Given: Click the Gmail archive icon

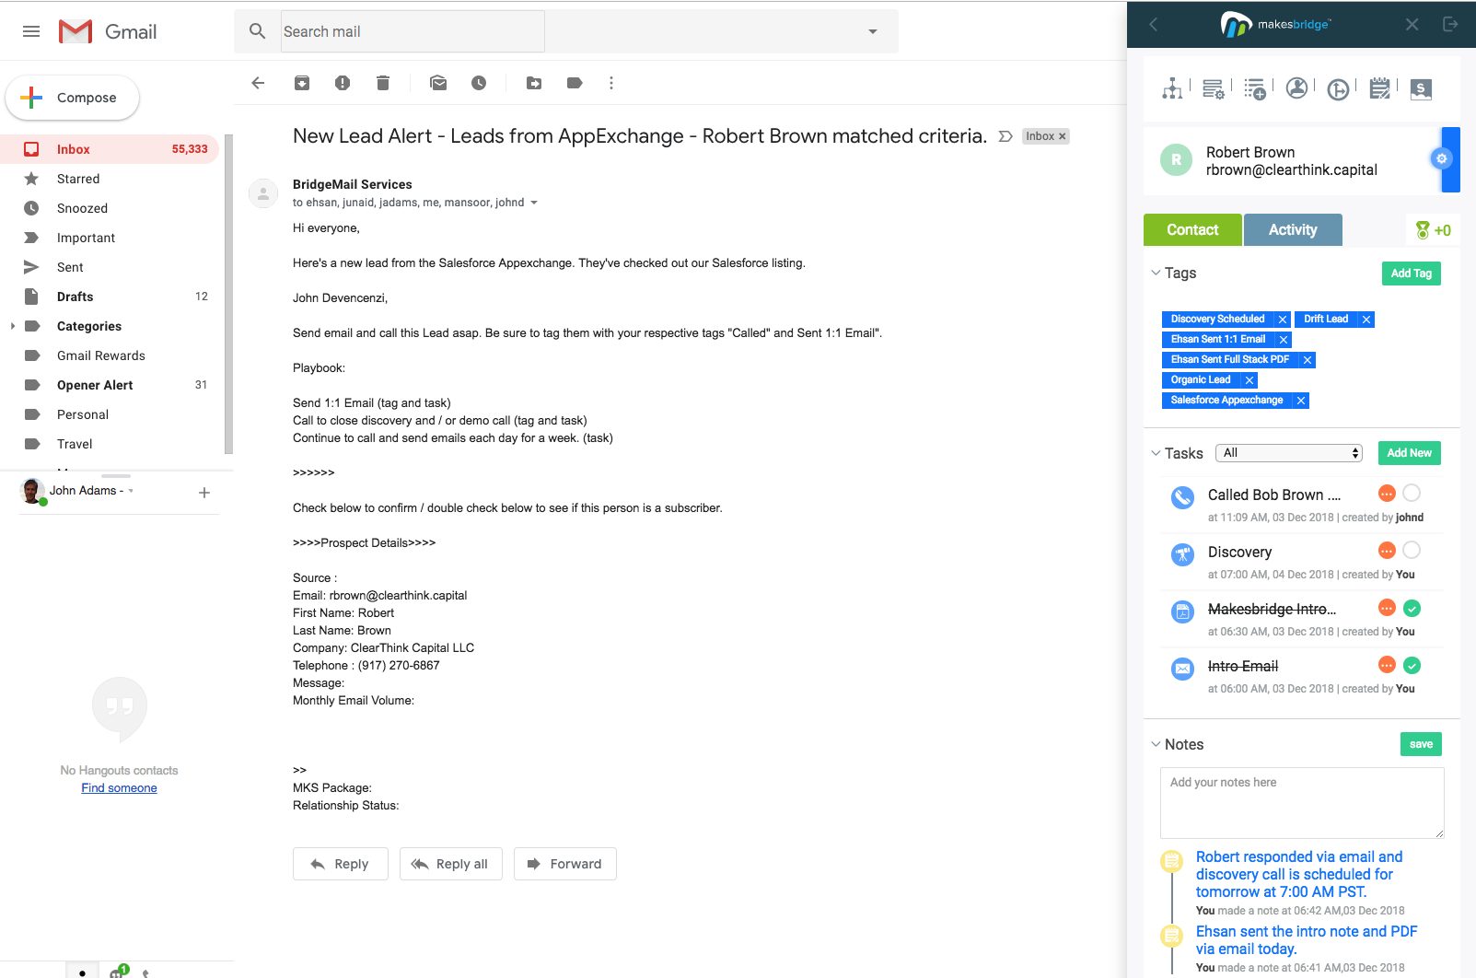Looking at the screenshot, I should tap(302, 83).
